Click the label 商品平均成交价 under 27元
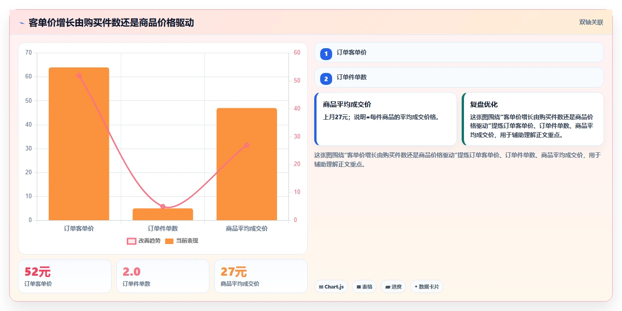 (x=240, y=284)
